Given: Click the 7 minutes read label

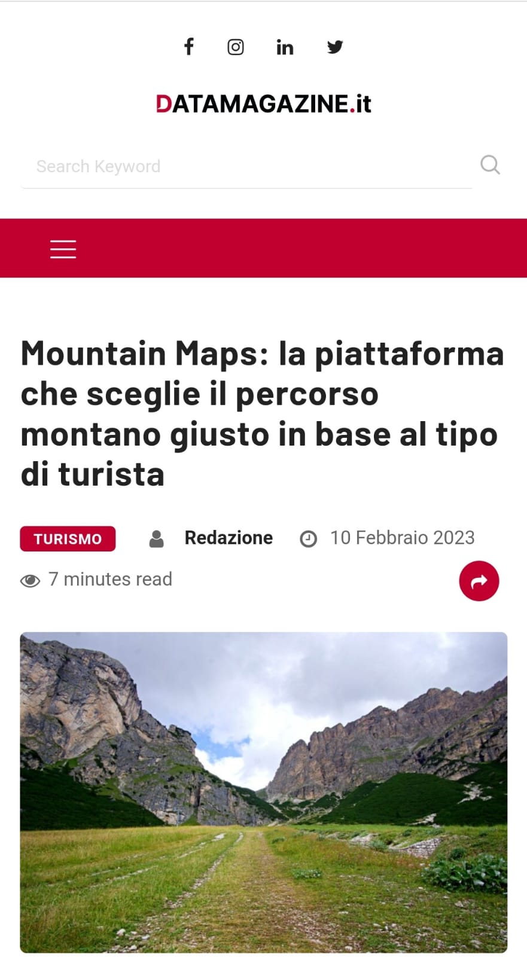Looking at the screenshot, I should 110,579.
